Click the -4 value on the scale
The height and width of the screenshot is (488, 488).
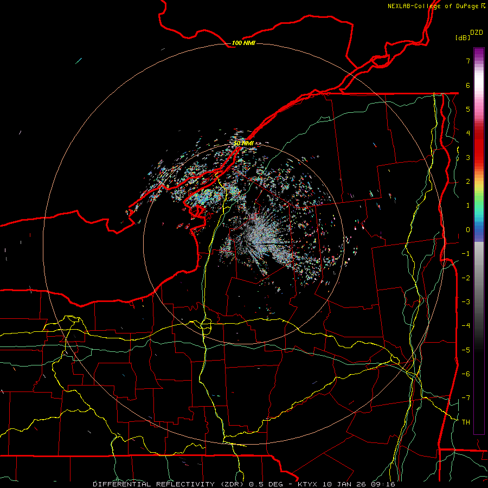[x=466, y=326]
